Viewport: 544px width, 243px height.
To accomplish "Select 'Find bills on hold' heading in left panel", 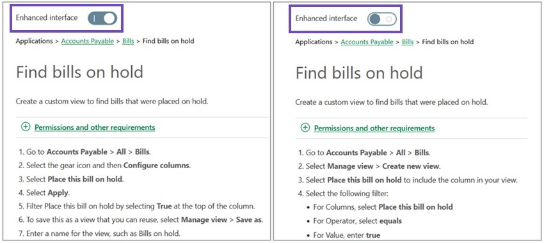I will [79, 72].
